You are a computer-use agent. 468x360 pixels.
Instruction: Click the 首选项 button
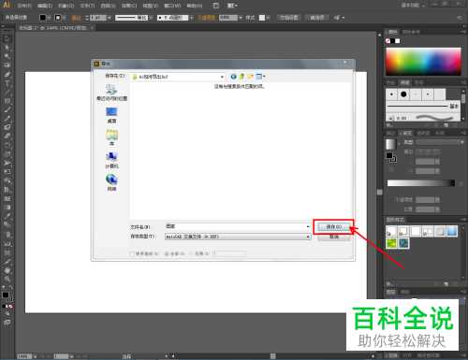[x=316, y=18]
